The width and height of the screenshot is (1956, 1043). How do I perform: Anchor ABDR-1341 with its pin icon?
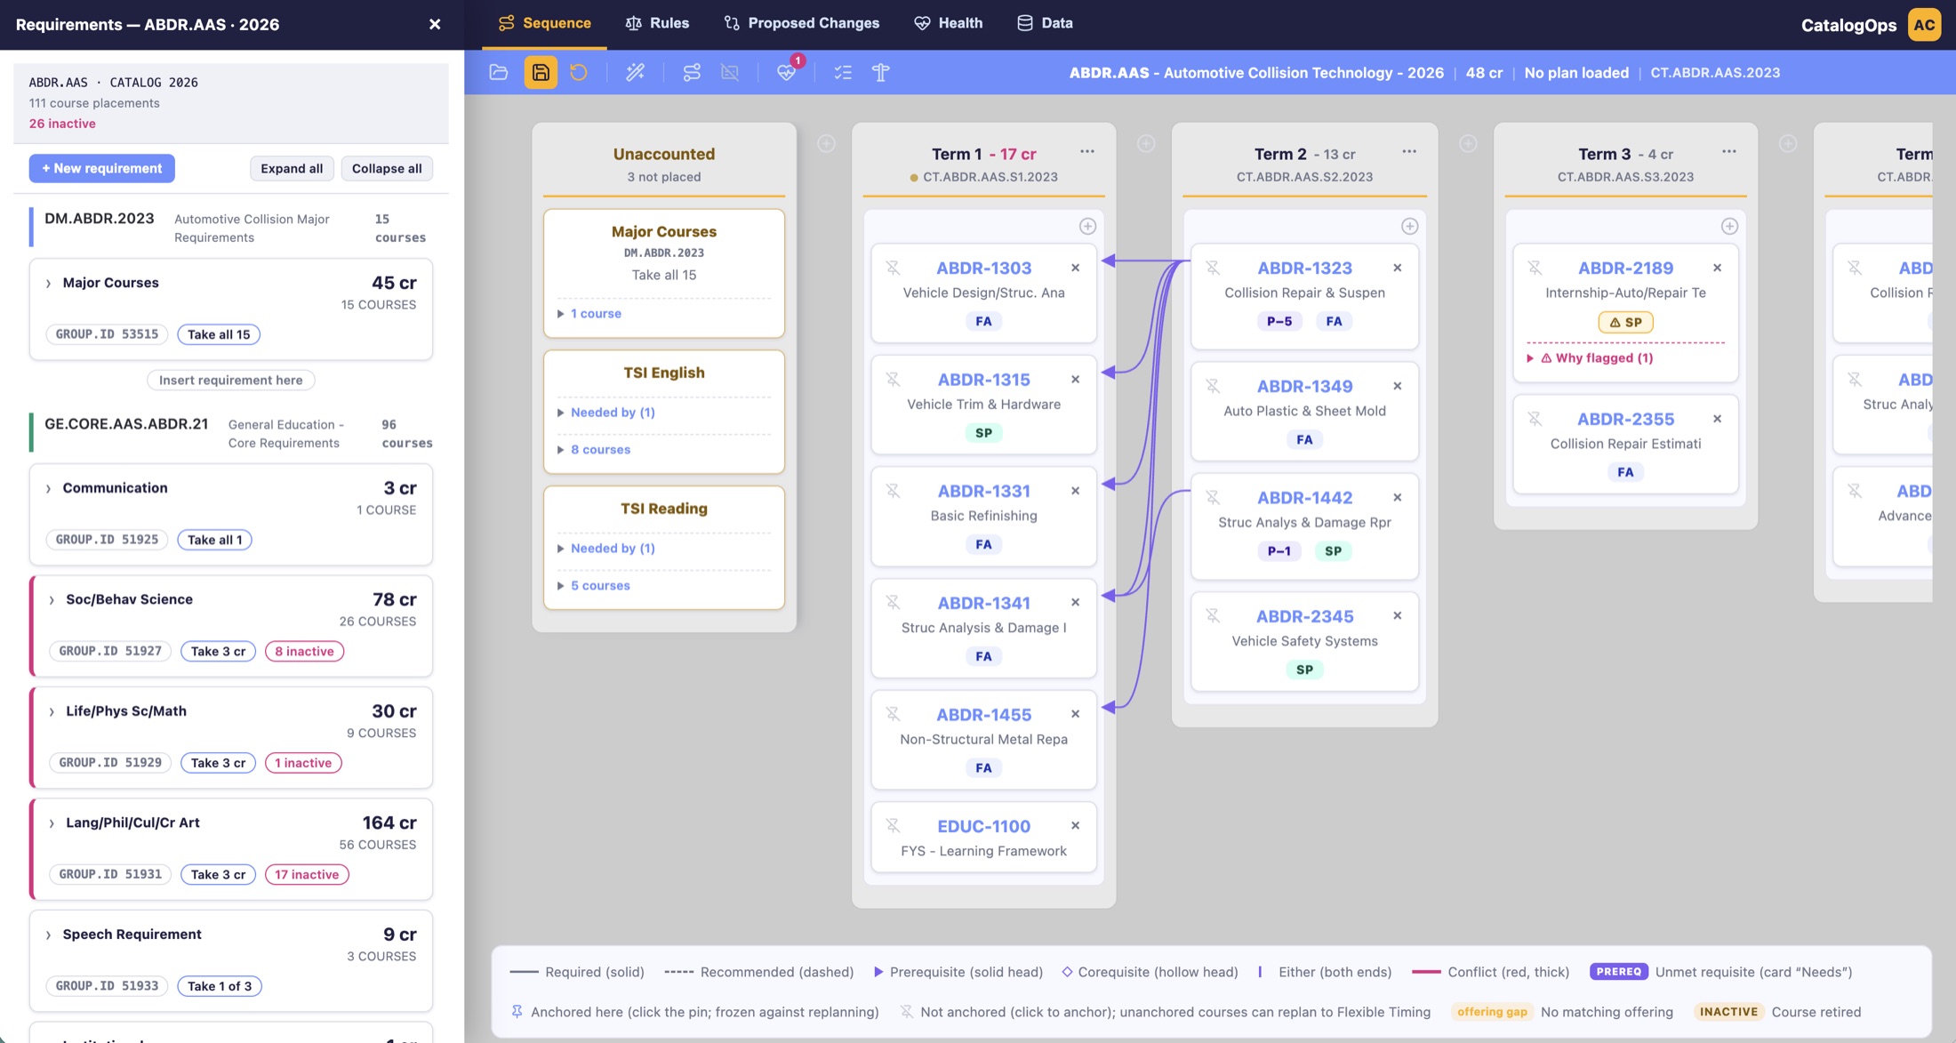pos(893,603)
